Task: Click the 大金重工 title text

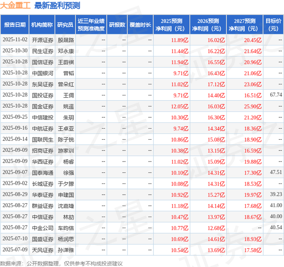Action: 15,5
